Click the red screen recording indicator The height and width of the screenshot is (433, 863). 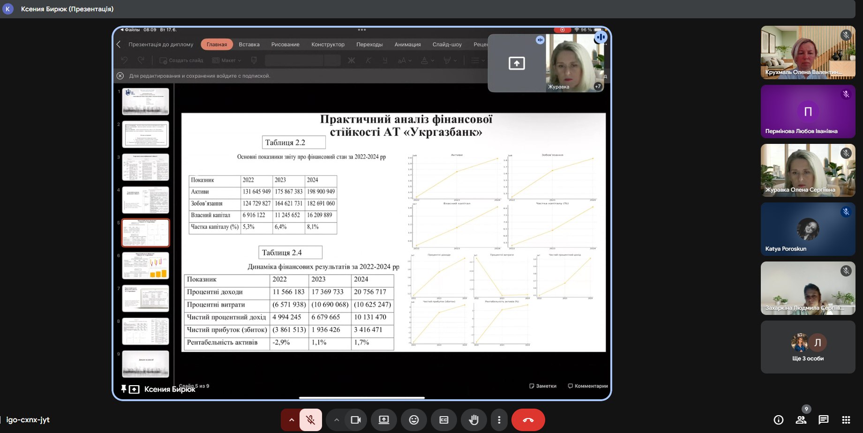pos(562,30)
